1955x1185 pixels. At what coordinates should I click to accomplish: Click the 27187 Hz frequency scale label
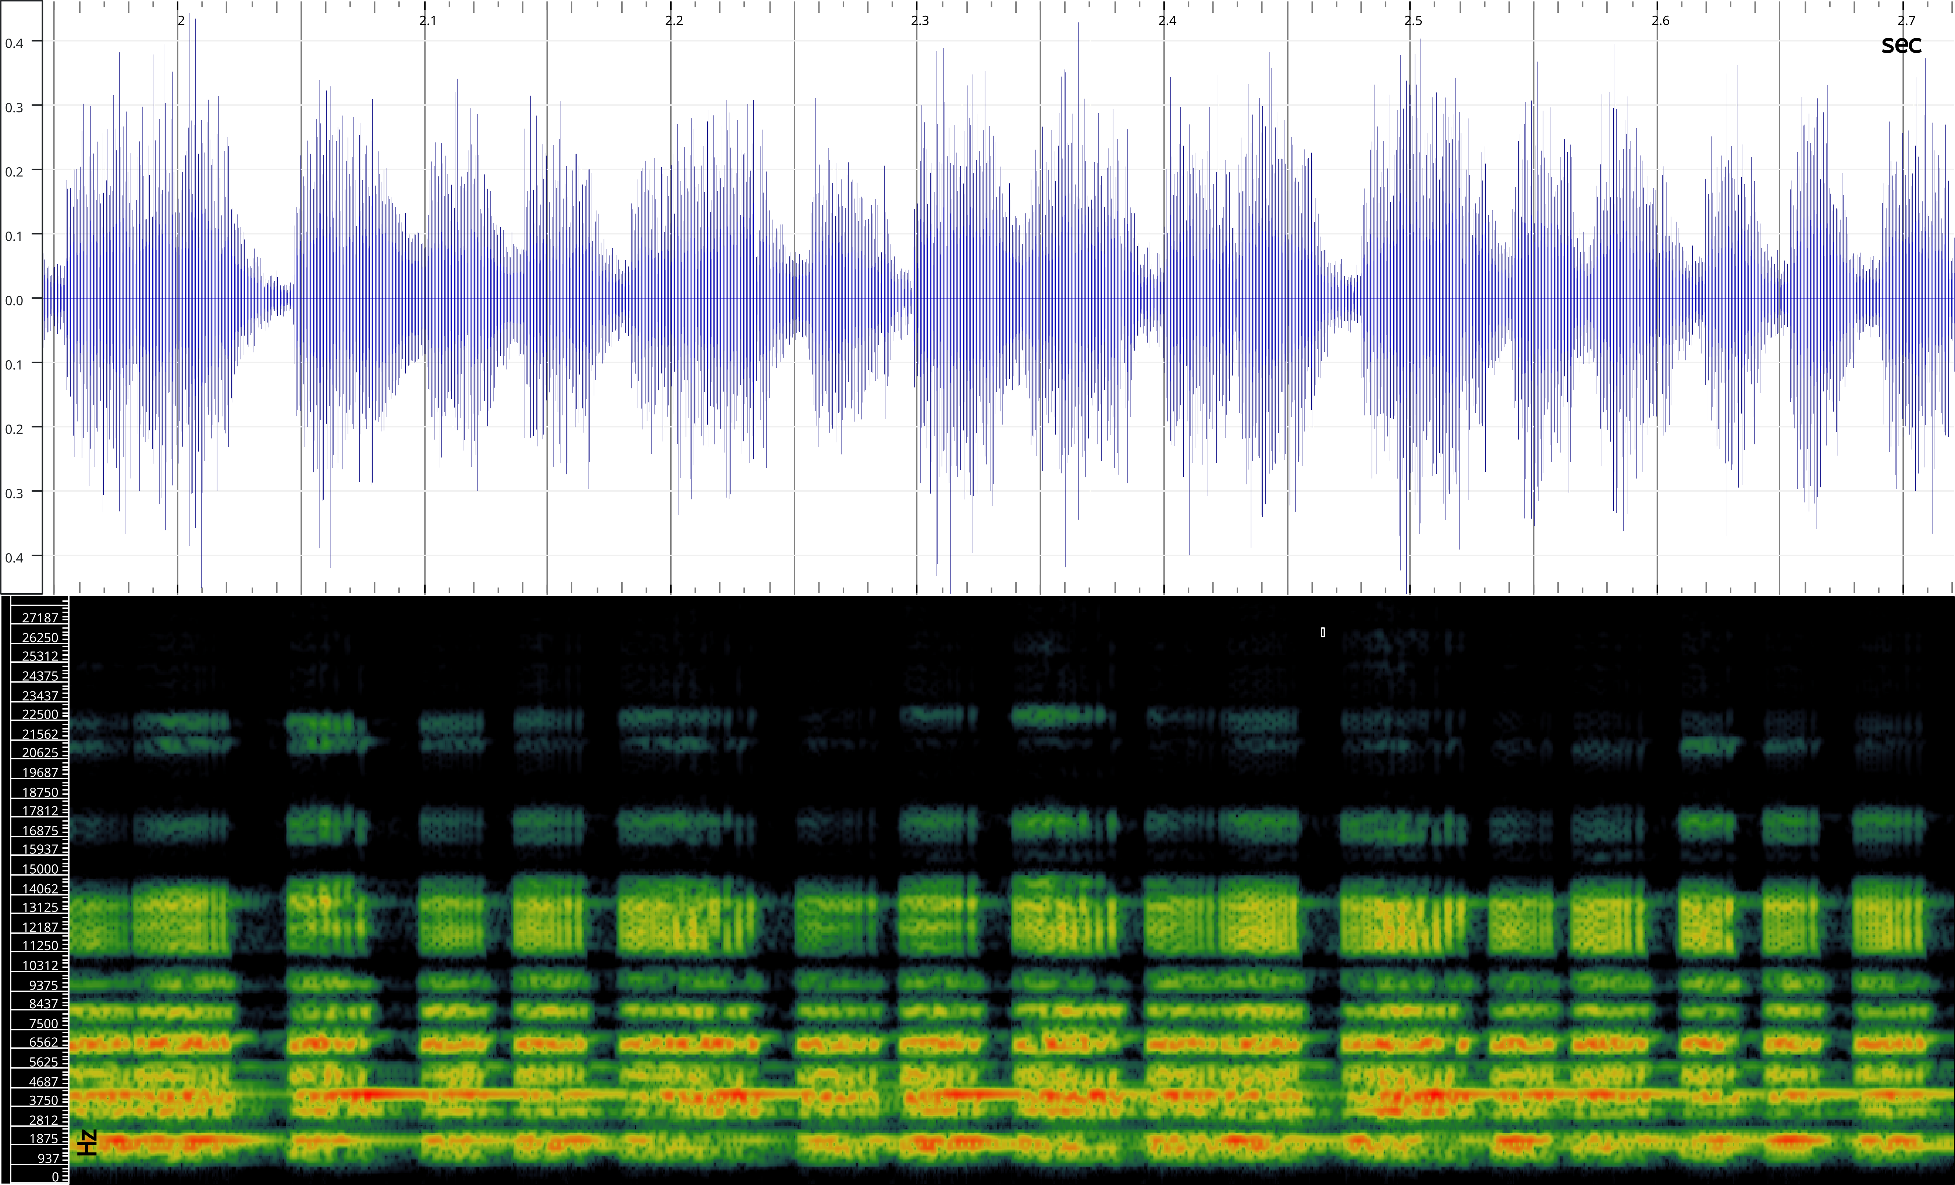40,617
